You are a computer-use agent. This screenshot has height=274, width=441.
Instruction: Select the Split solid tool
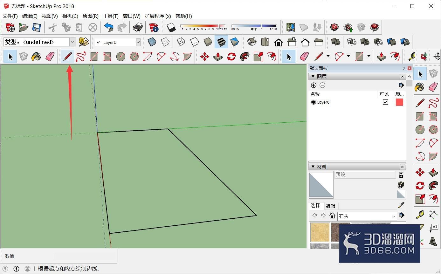[405, 42]
